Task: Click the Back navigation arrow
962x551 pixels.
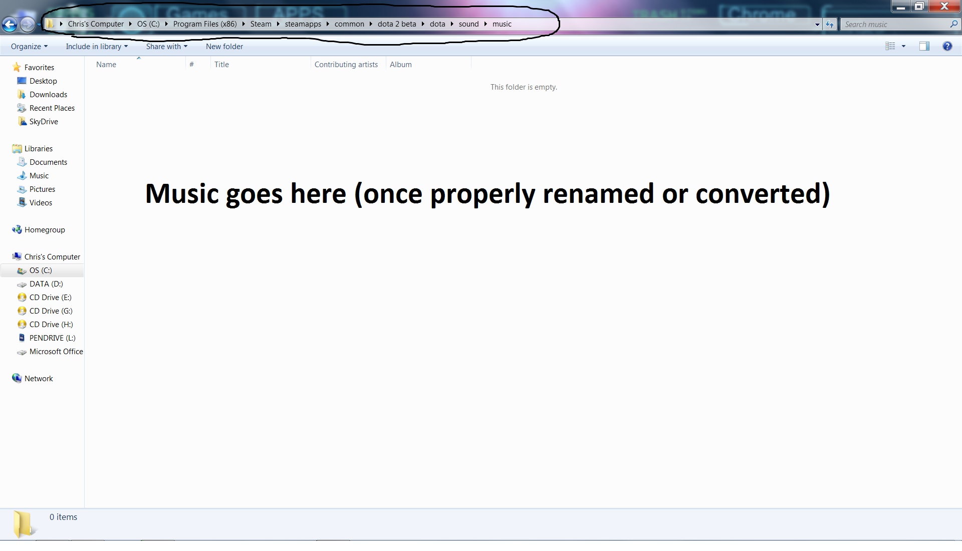Action: tap(10, 24)
